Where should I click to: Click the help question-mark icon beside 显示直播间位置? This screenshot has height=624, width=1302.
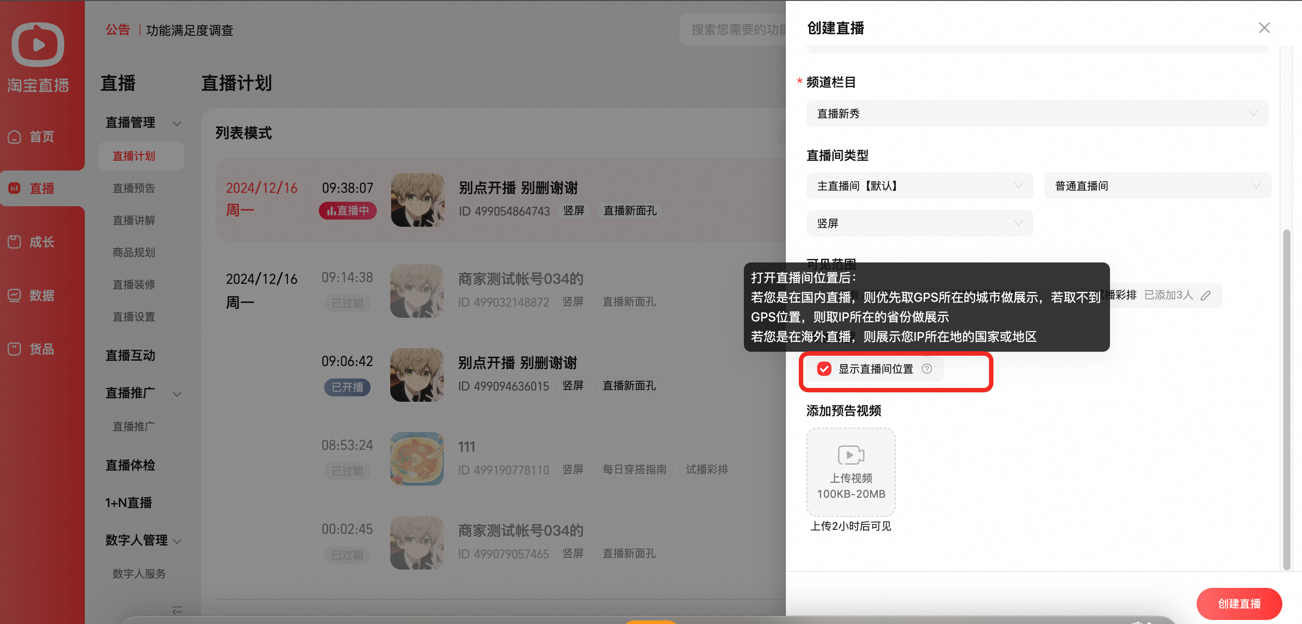tap(926, 369)
